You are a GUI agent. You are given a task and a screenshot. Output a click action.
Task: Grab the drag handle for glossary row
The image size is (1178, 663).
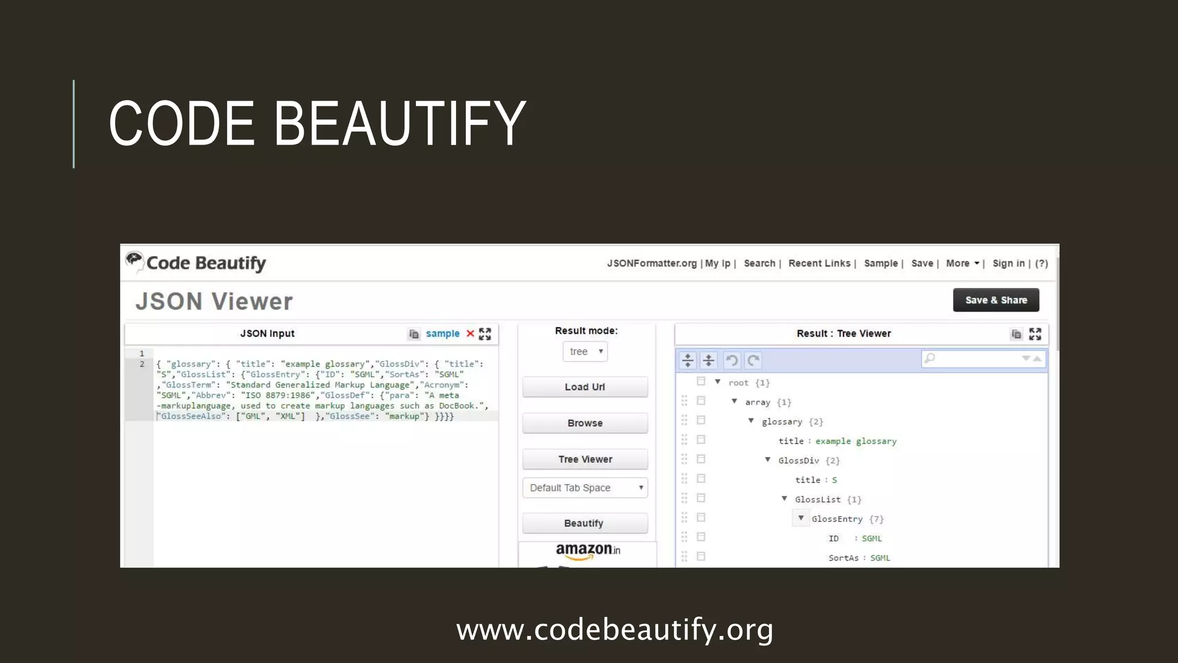pyautogui.click(x=684, y=421)
